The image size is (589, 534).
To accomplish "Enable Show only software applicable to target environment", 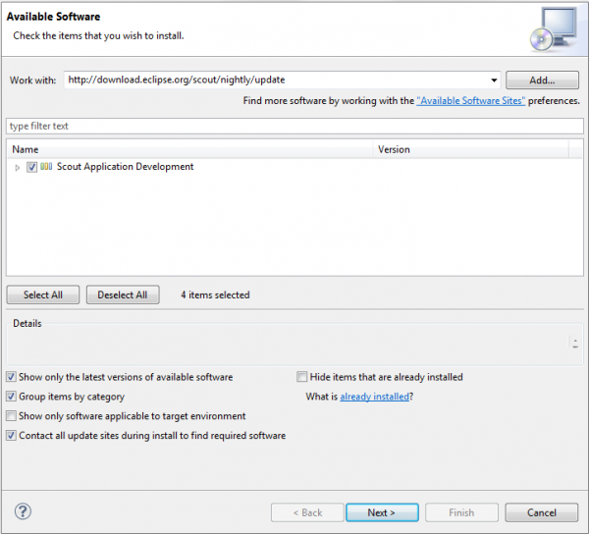I will click(11, 415).
